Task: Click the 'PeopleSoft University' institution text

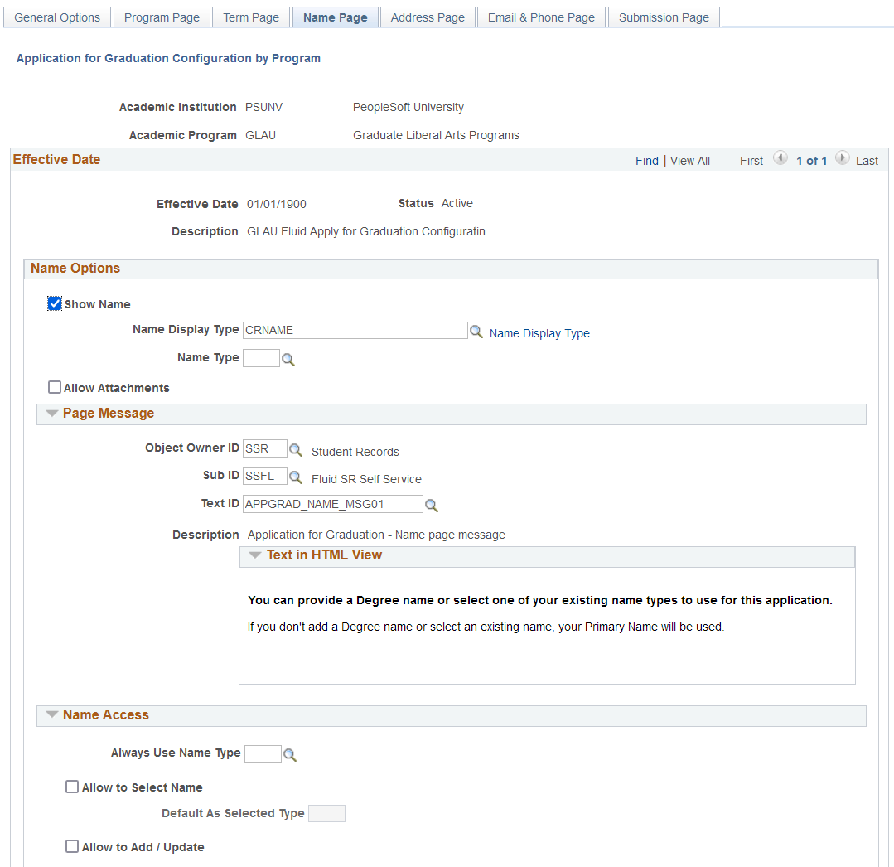Action: point(408,107)
